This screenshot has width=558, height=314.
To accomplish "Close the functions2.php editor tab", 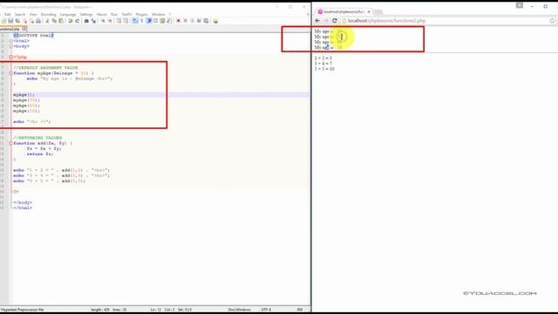I will [x=24, y=29].
